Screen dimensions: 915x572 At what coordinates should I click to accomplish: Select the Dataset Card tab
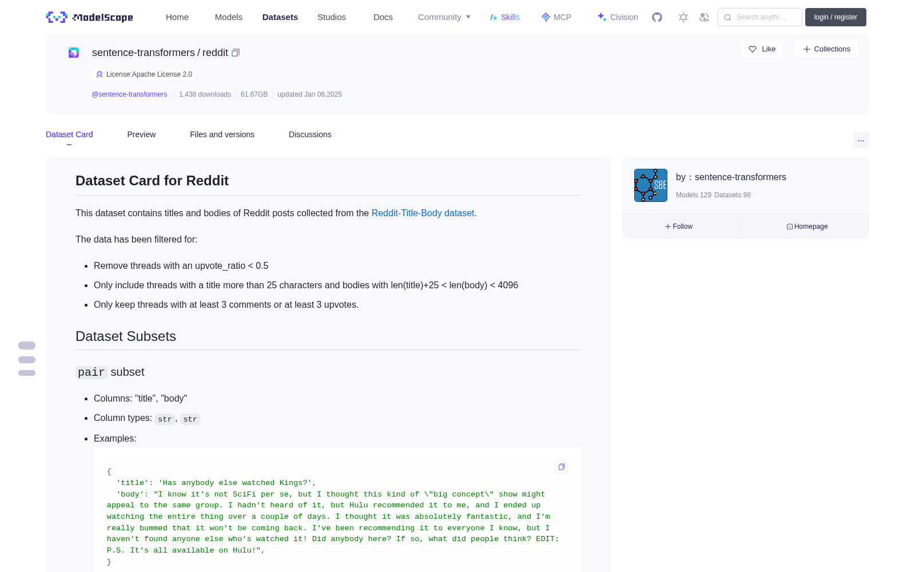click(x=69, y=134)
